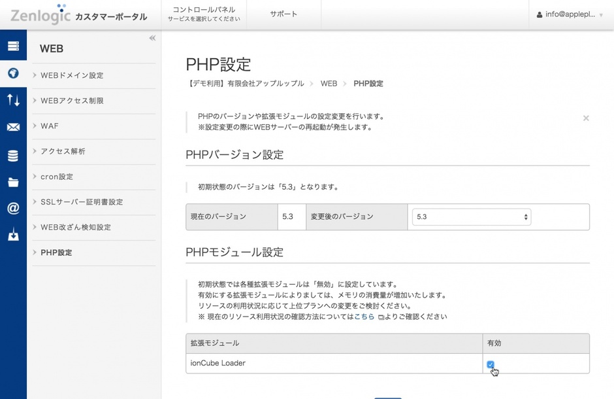Open the up-down transfer arrows icon
The height and width of the screenshot is (399, 614).
click(x=13, y=100)
